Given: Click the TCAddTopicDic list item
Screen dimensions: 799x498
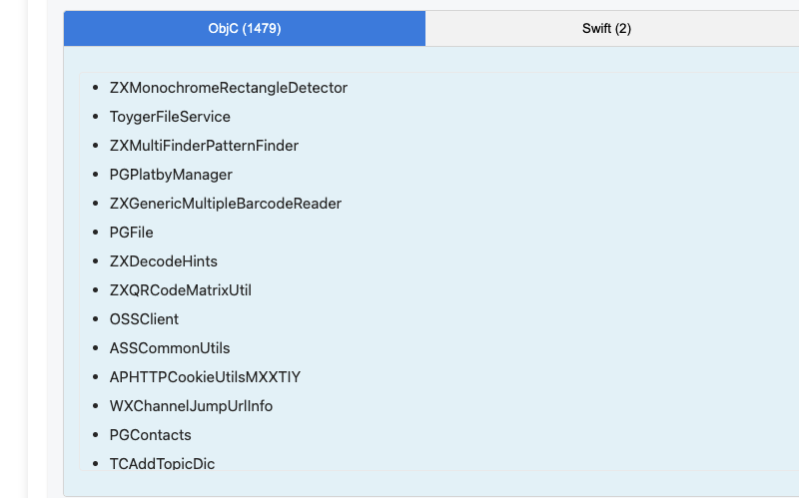Looking at the screenshot, I should [x=162, y=463].
